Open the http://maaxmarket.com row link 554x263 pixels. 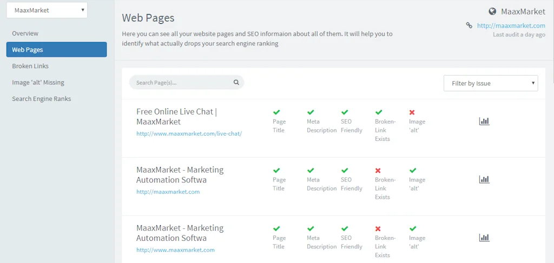point(168,192)
